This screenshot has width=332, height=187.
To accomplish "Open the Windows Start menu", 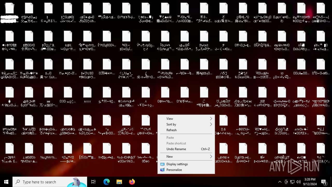I will [x=6, y=182].
